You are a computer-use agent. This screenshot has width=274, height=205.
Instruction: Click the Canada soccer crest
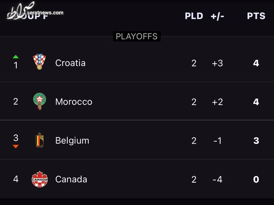39,179
